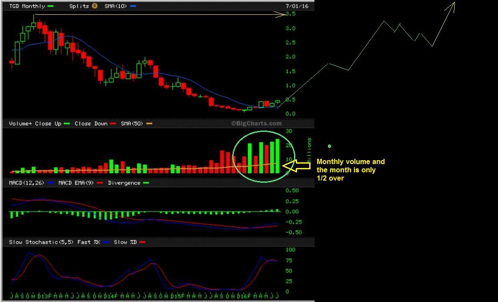Click the green Divergence legend marker
Screen dimensions: 498x302
click(146, 183)
